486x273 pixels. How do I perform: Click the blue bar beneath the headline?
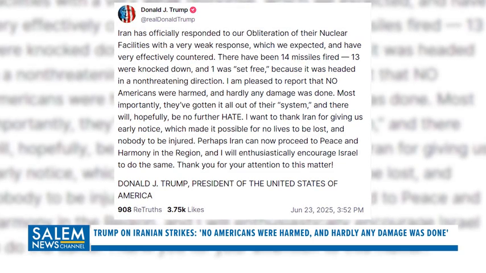(274, 248)
